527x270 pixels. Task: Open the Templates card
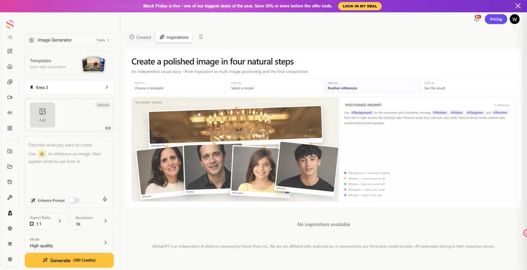[x=69, y=64]
